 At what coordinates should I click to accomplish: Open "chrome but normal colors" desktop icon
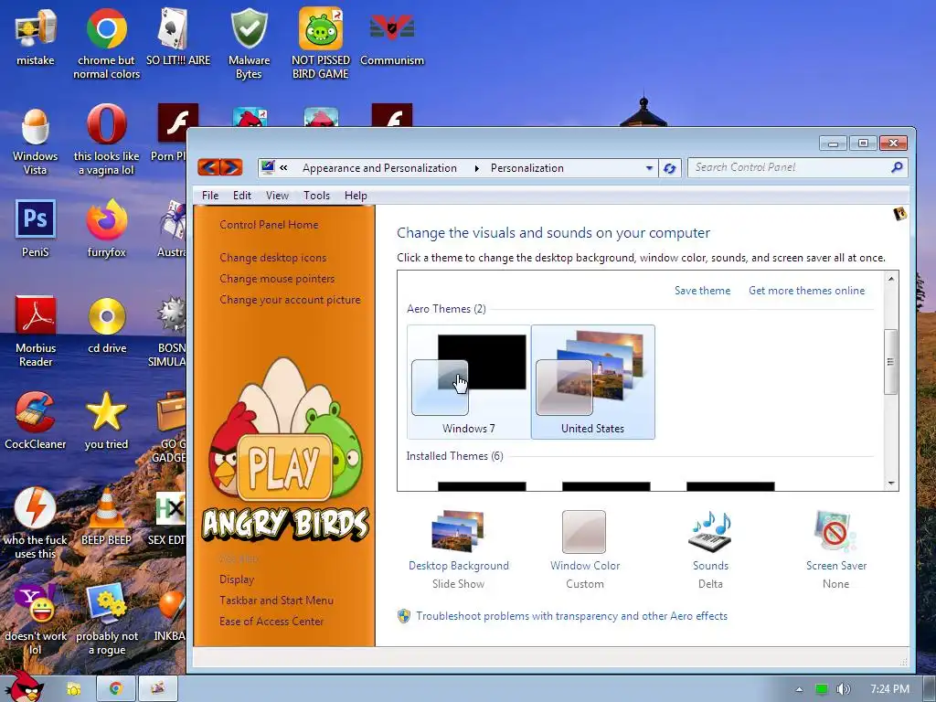tap(106, 44)
